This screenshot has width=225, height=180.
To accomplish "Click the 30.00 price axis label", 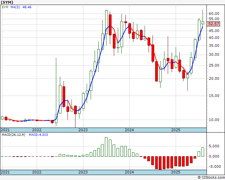I will coord(214,54).
